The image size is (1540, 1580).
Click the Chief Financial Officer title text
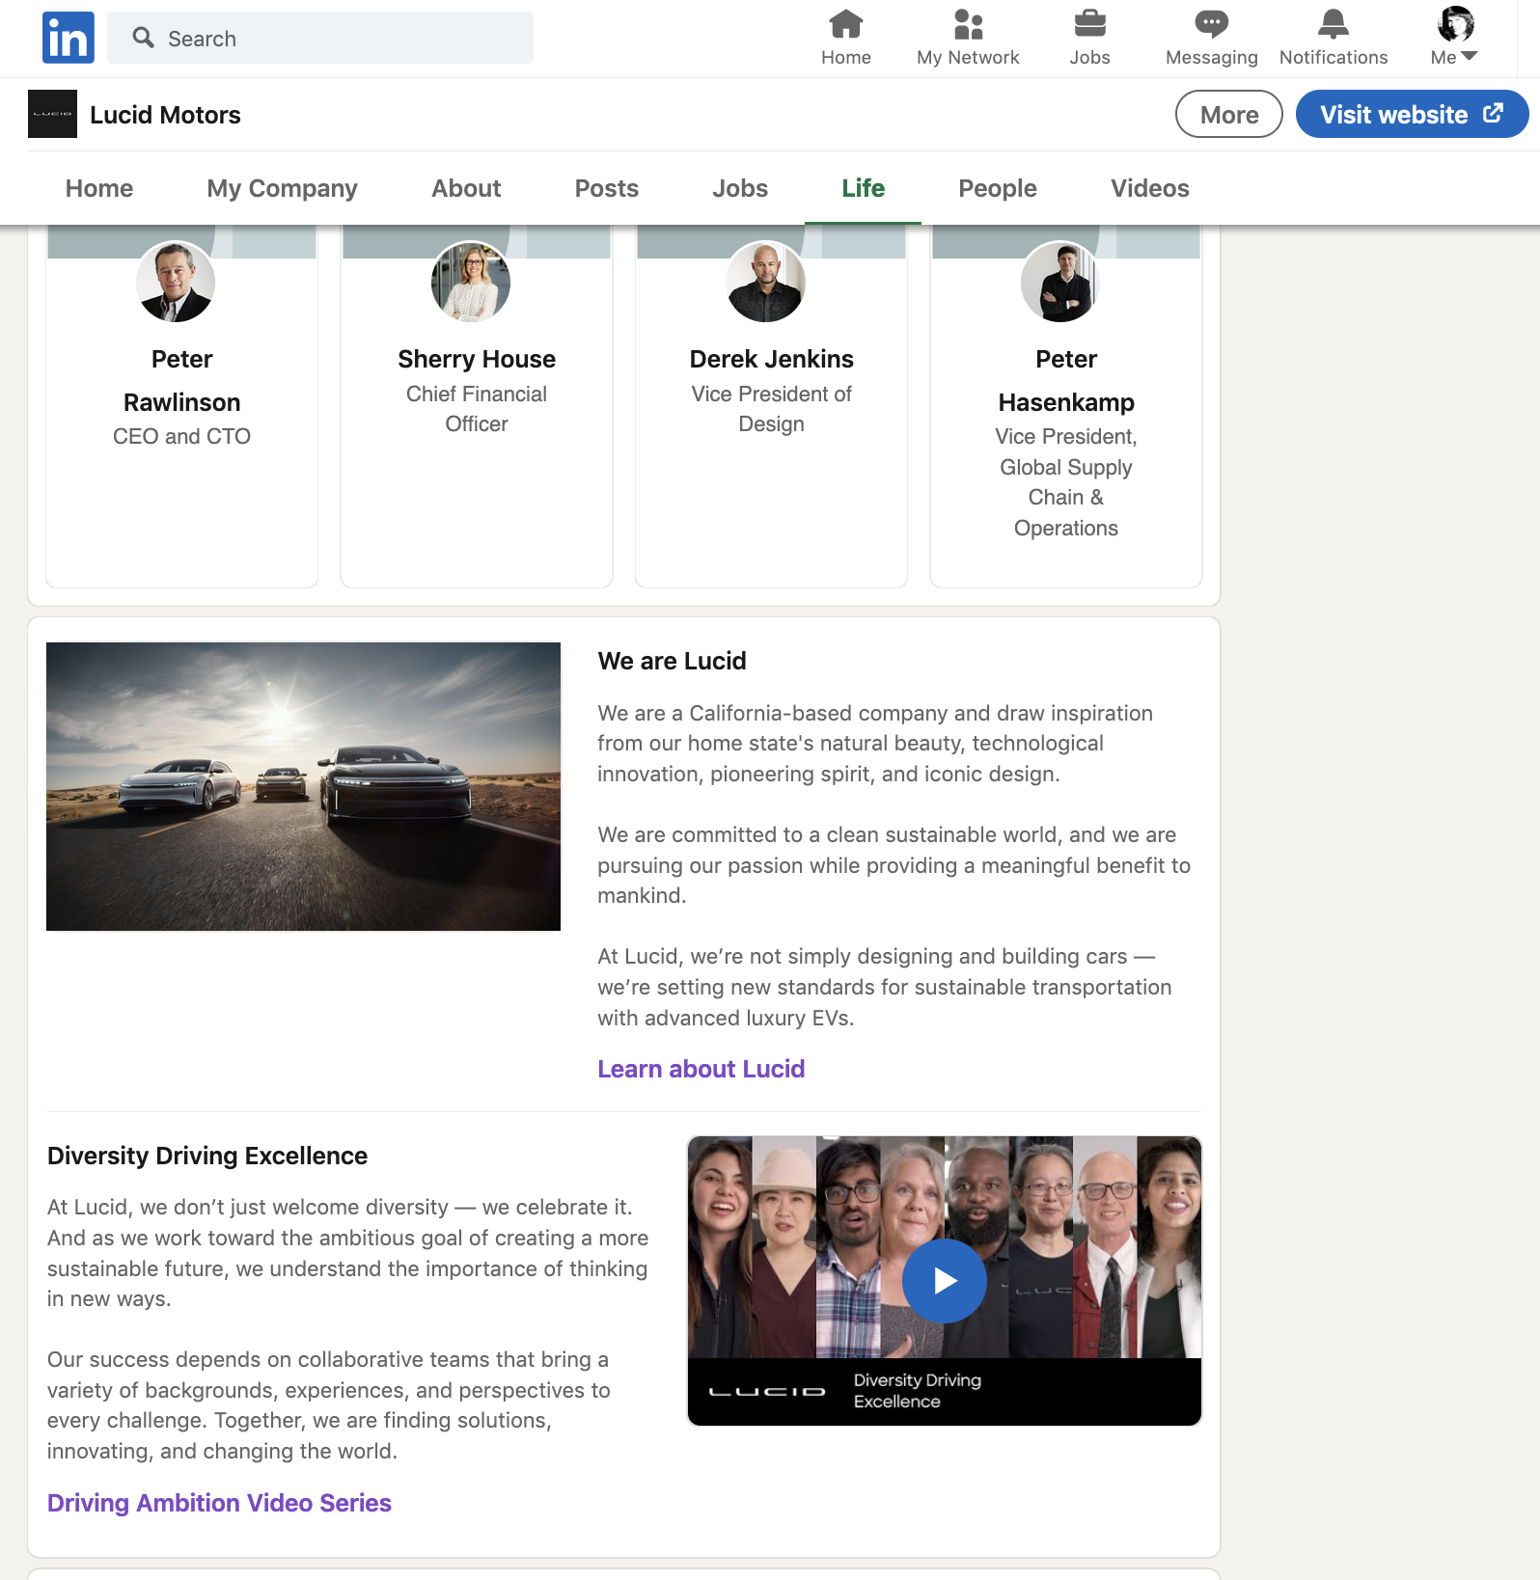477,409
